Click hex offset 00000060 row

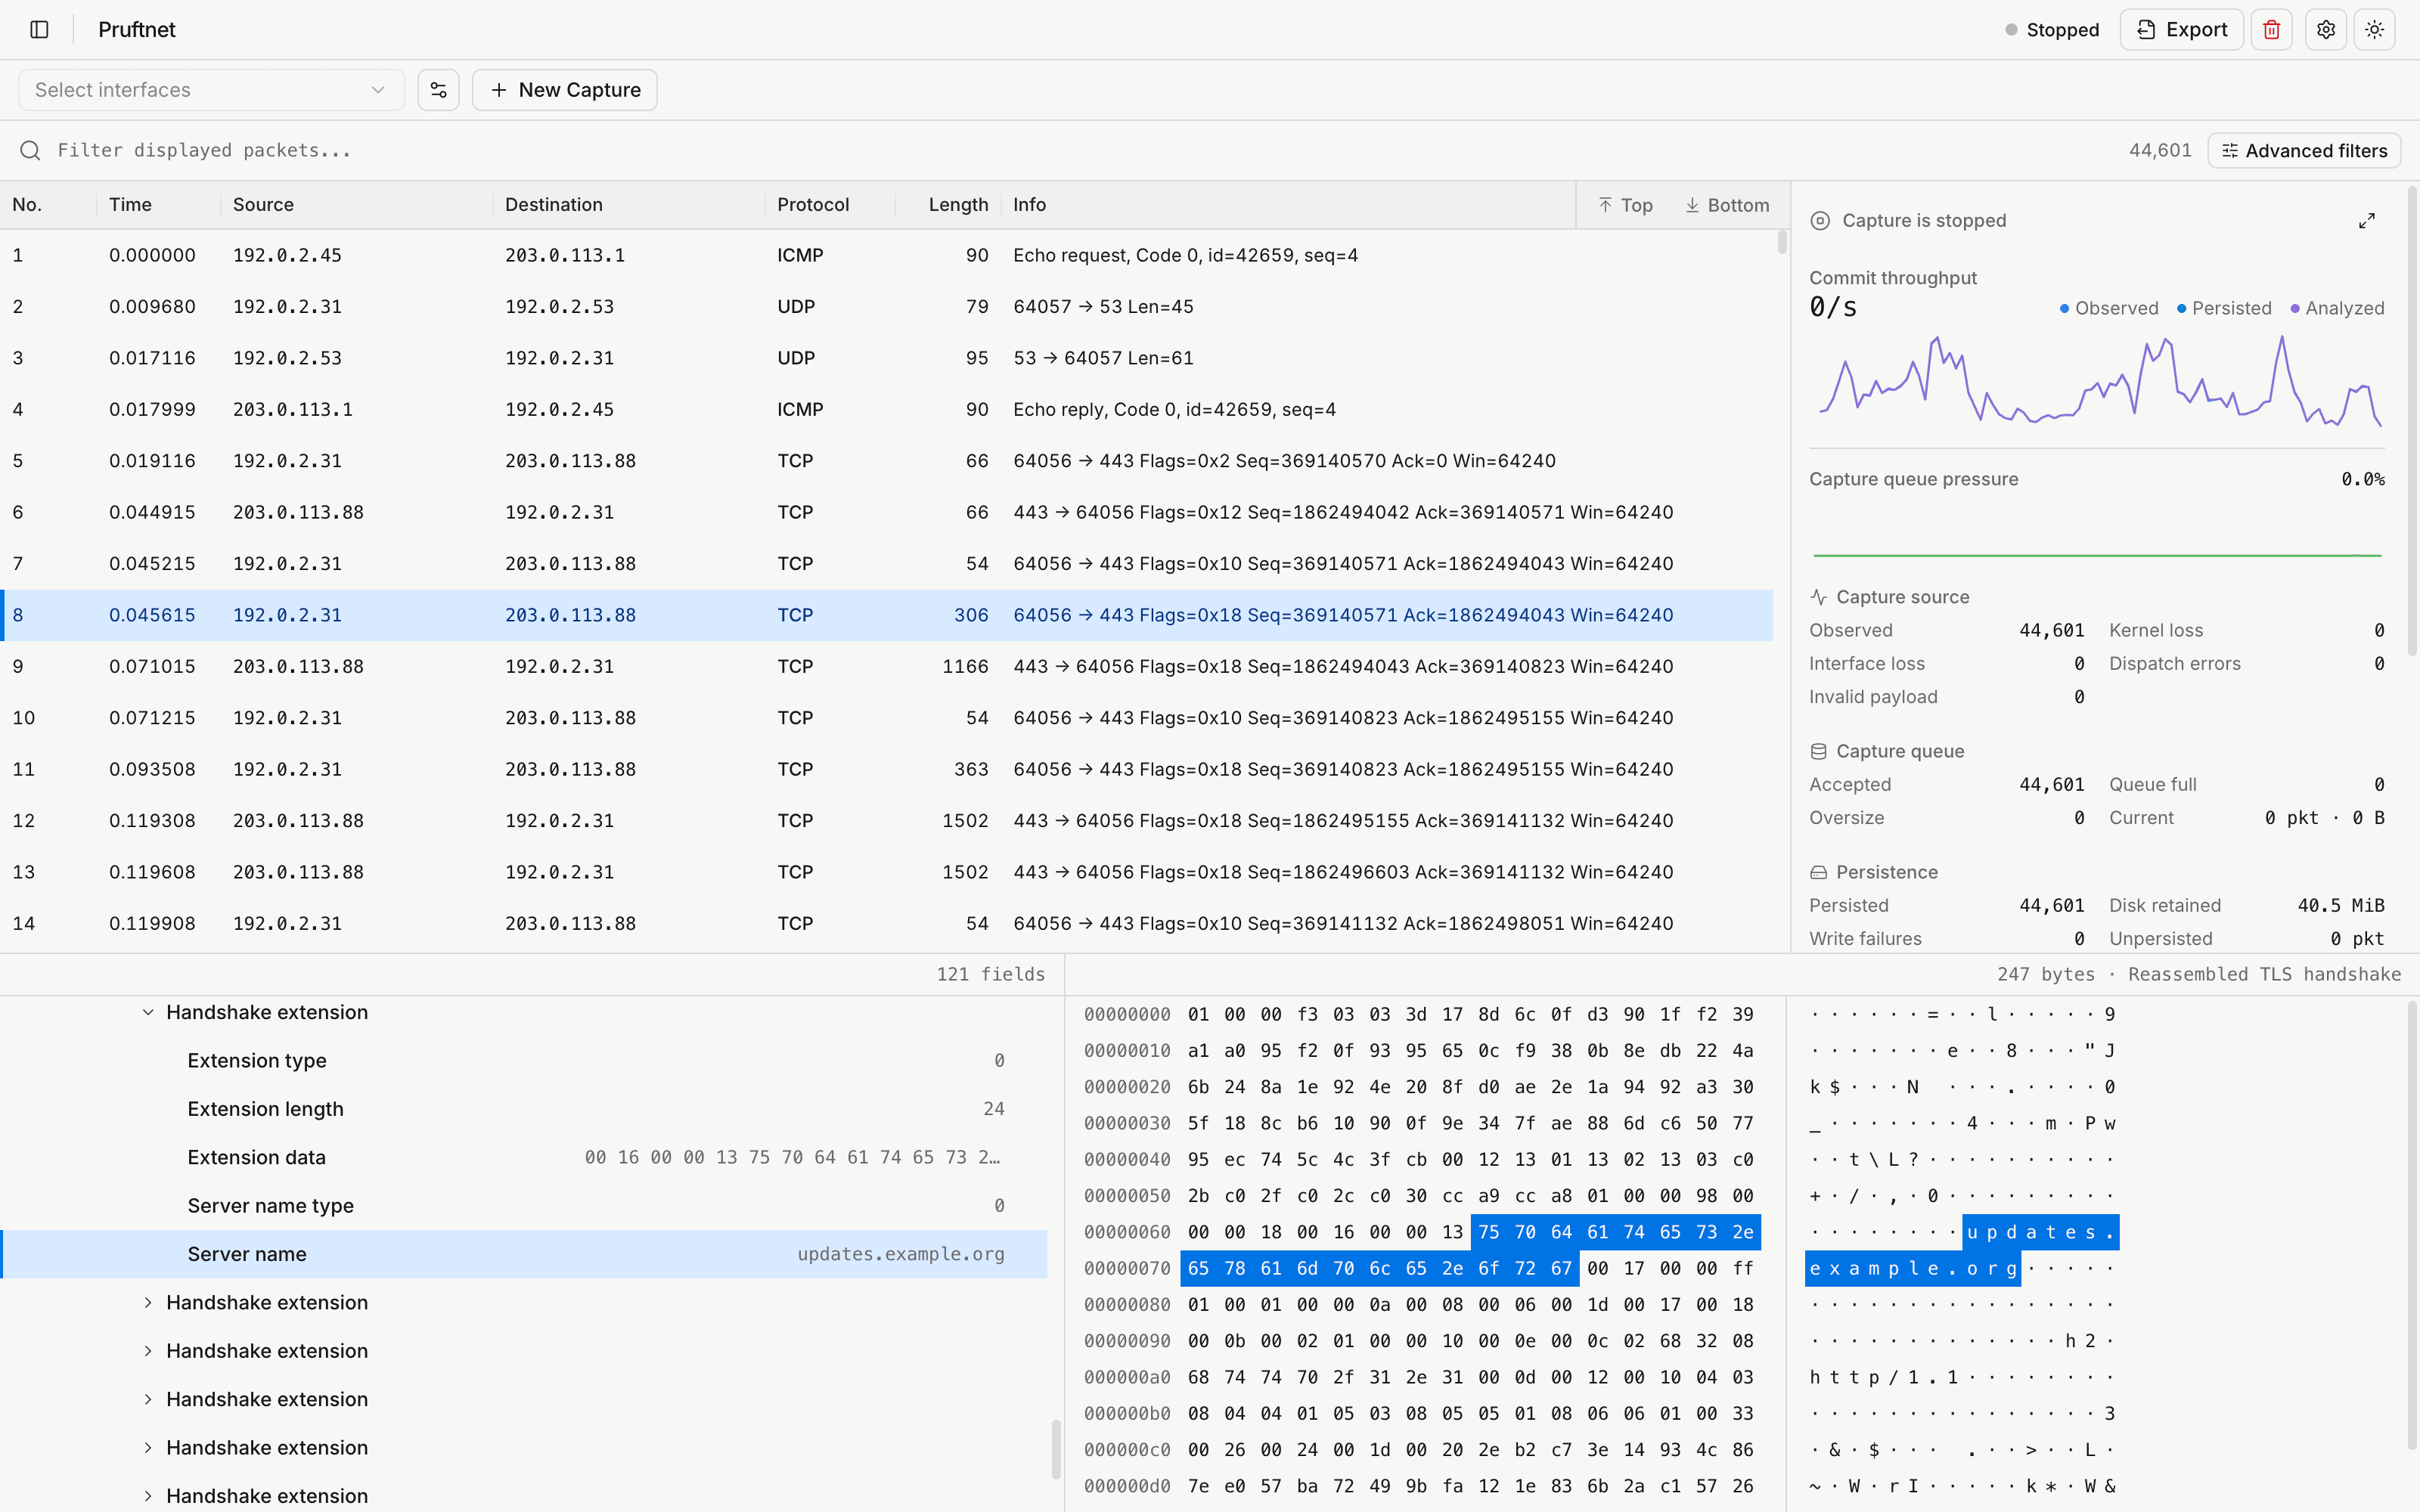[1127, 1232]
